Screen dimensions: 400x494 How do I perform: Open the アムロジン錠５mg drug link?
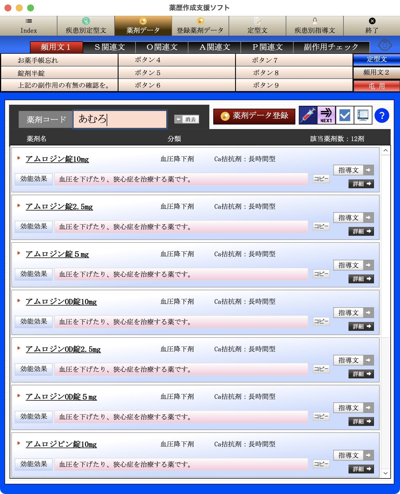click(x=57, y=254)
